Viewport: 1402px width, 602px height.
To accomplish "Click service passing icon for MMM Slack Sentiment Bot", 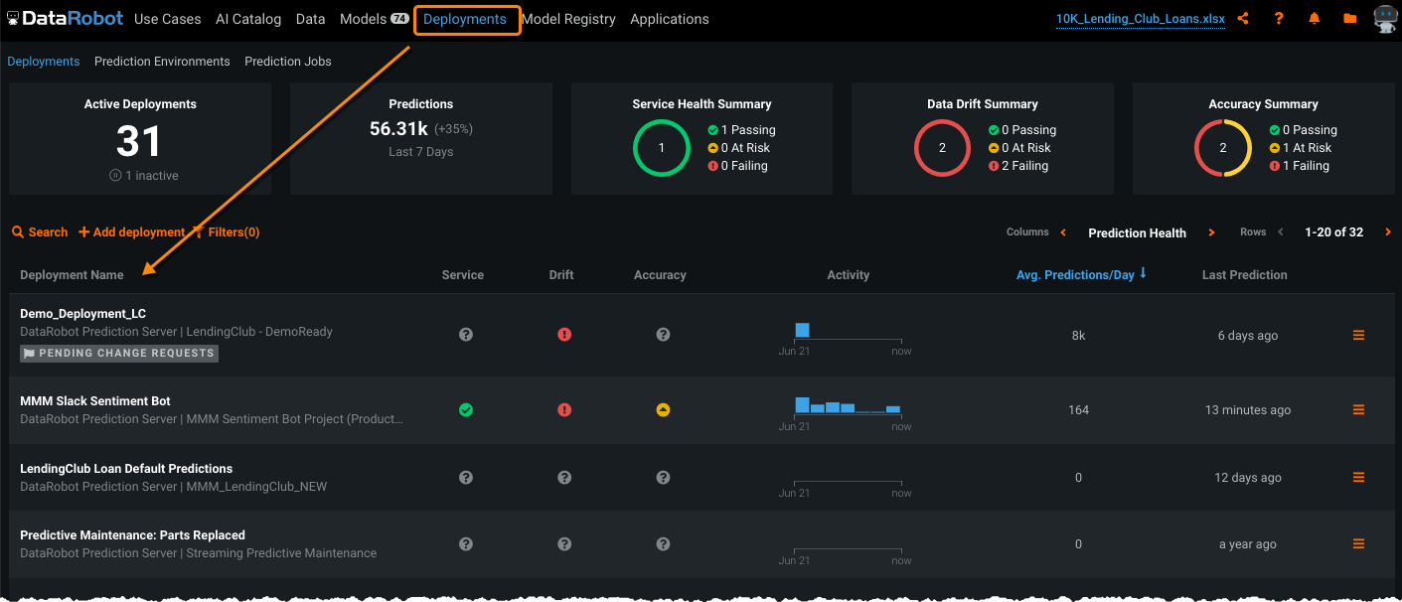I will point(465,410).
